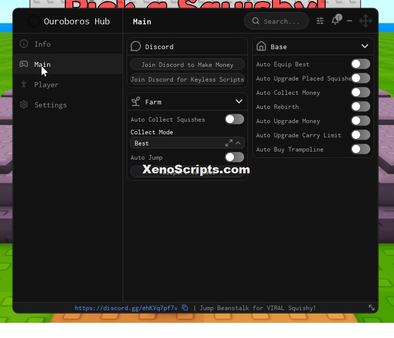Click the 'Farm' section header text
The width and height of the screenshot is (394, 338).
[x=153, y=102]
